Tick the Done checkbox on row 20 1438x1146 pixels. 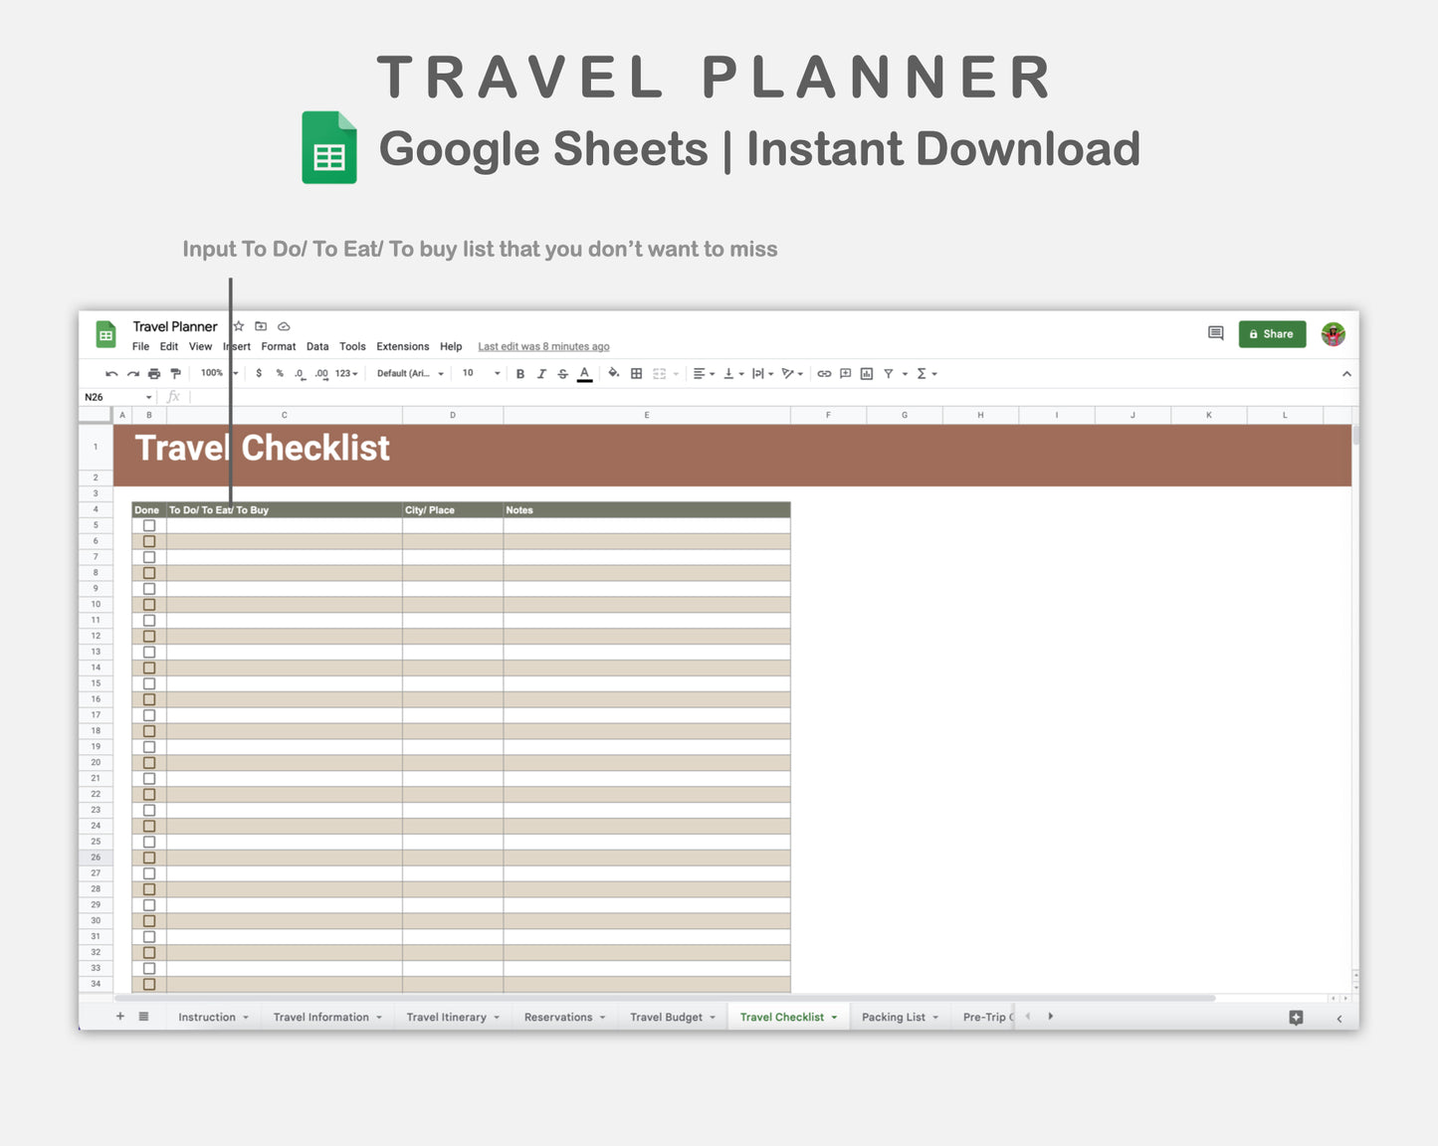pyautogui.click(x=148, y=762)
